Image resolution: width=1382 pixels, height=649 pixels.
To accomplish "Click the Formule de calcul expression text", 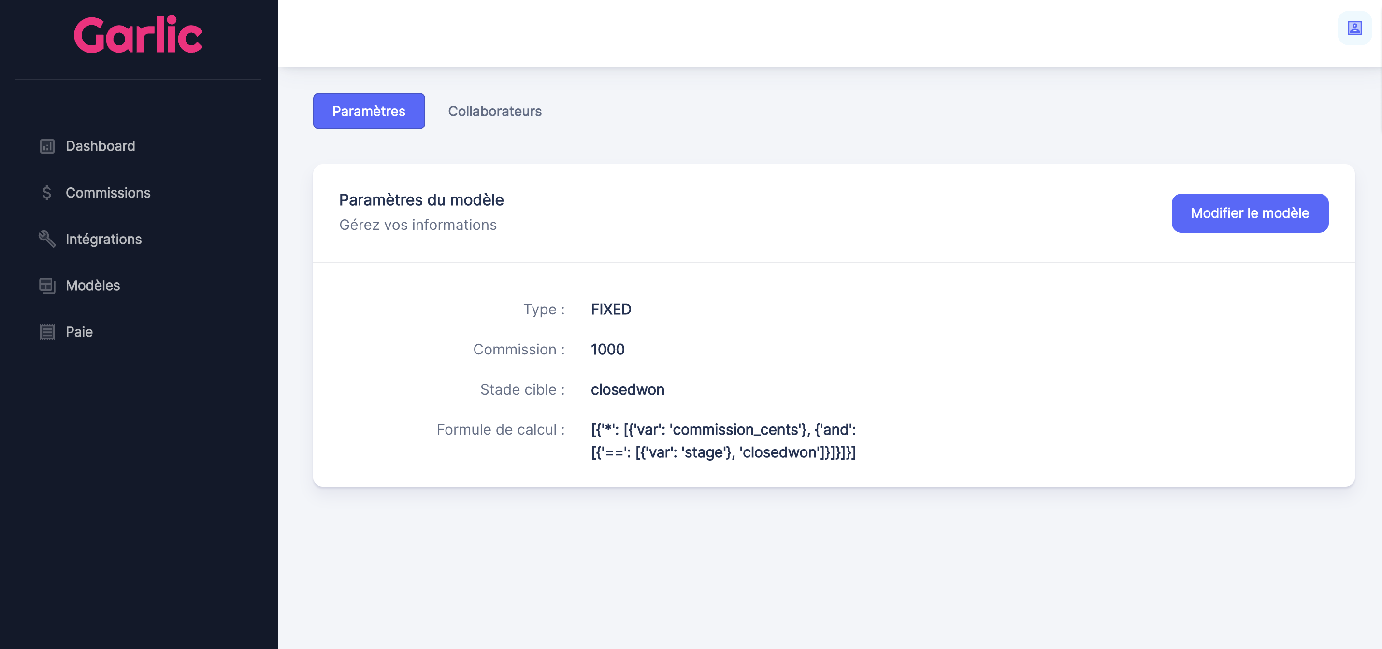I will [x=723, y=440].
